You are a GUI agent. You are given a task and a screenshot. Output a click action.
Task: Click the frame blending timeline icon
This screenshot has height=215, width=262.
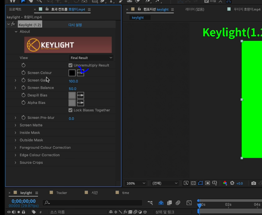169,203
